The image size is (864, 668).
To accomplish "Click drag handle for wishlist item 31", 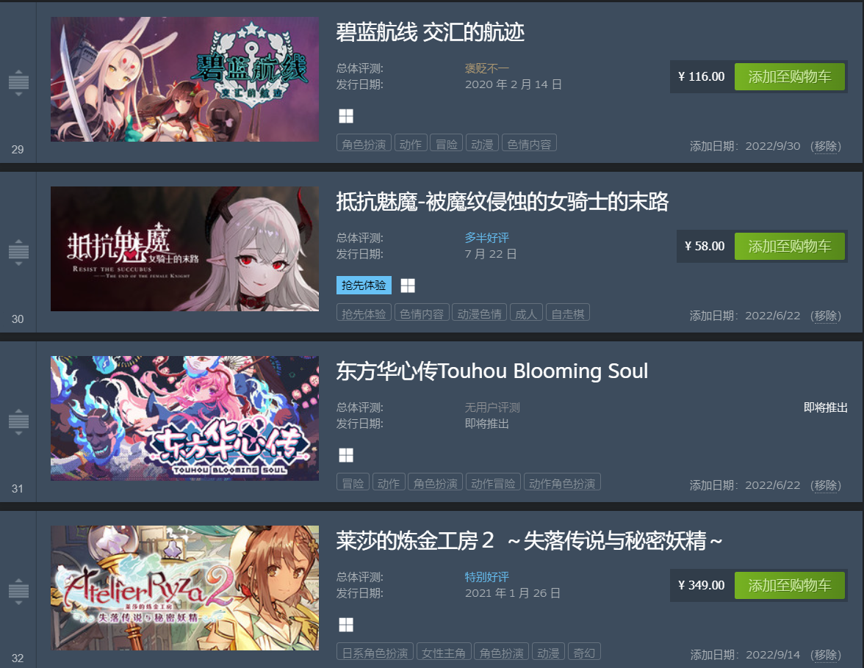I will (18, 422).
